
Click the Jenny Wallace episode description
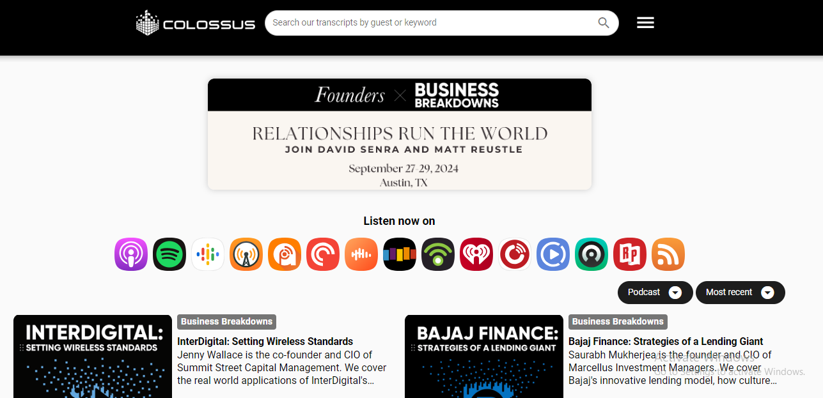(282, 368)
